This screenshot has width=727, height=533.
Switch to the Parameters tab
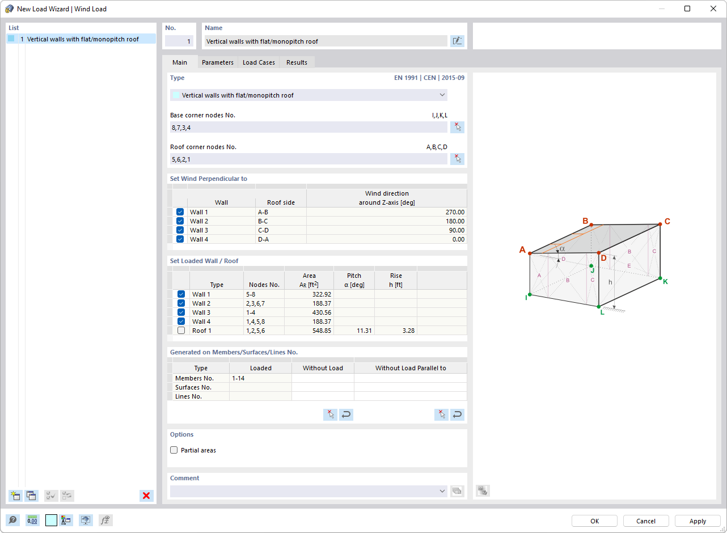click(218, 62)
